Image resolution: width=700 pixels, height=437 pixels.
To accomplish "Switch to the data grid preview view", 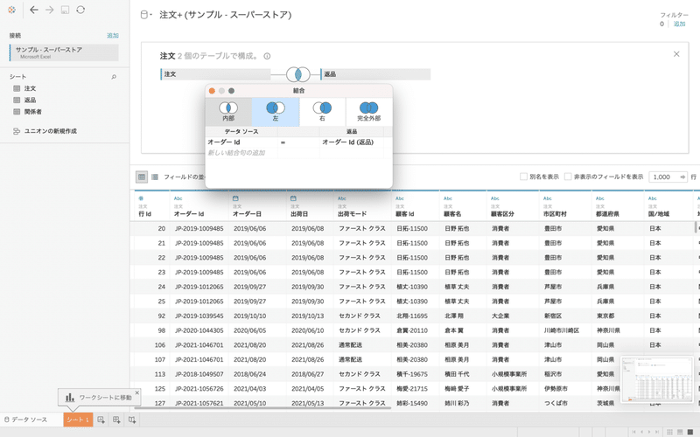I will coord(142,177).
